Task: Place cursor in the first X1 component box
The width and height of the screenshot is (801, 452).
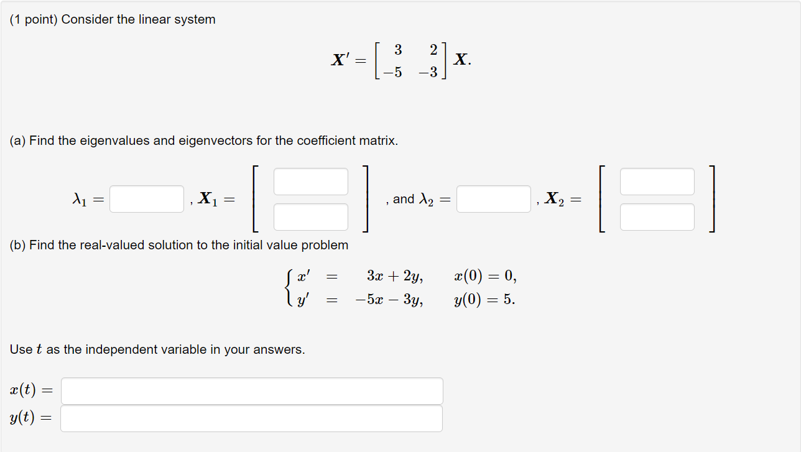Action: (x=310, y=181)
